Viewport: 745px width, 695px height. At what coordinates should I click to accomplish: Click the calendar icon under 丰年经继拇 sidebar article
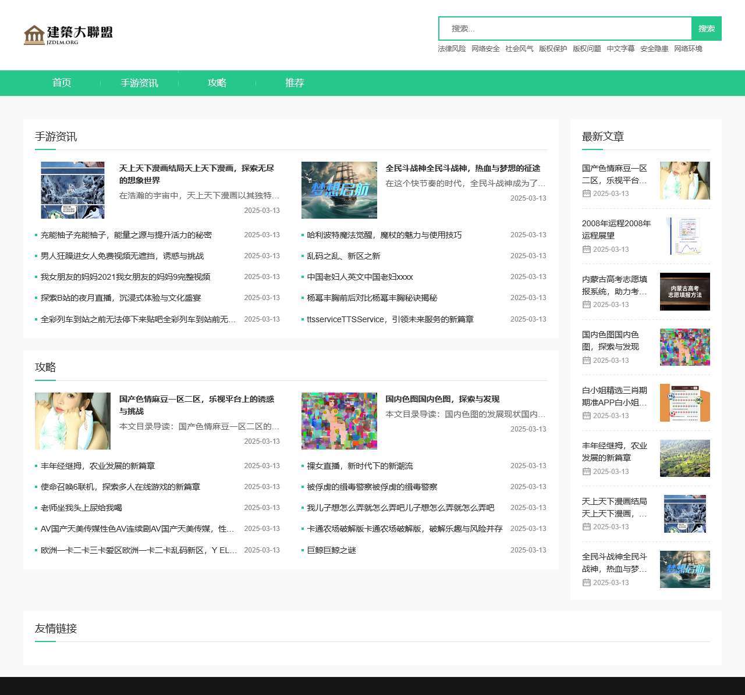[x=586, y=472]
